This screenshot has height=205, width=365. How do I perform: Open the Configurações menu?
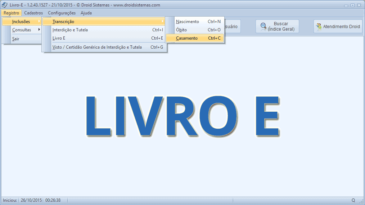click(62, 13)
